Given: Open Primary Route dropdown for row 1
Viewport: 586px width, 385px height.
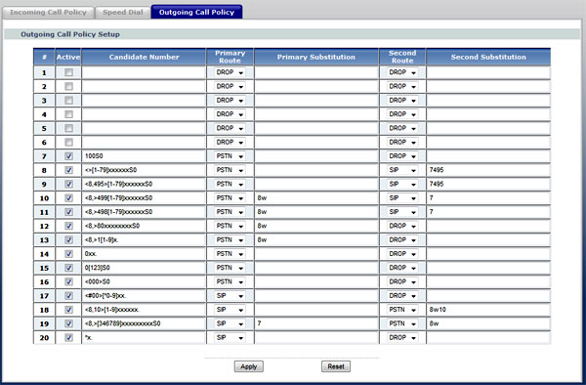Looking at the screenshot, I should click(230, 72).
